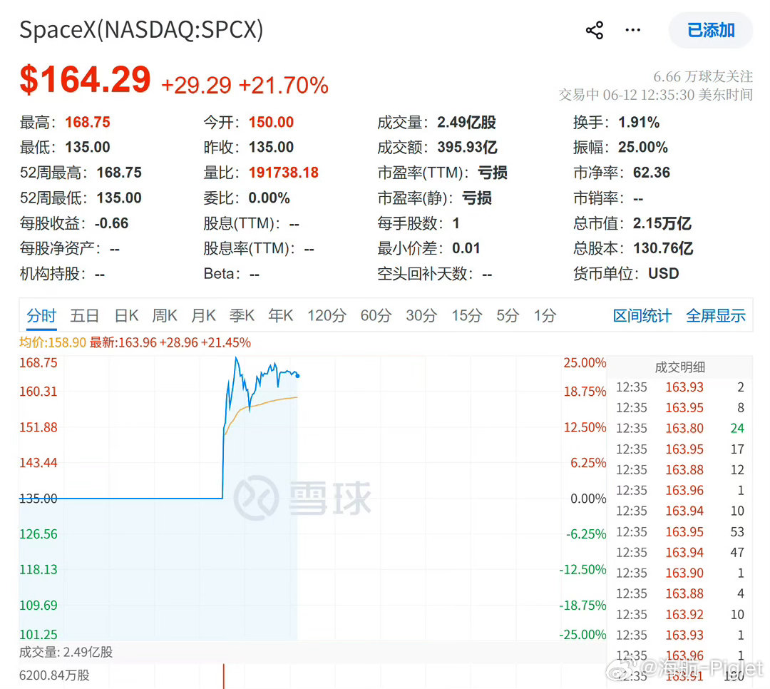Click the trade row priced 163.80
The image size is (770, 689).
(x=680, y=428)
